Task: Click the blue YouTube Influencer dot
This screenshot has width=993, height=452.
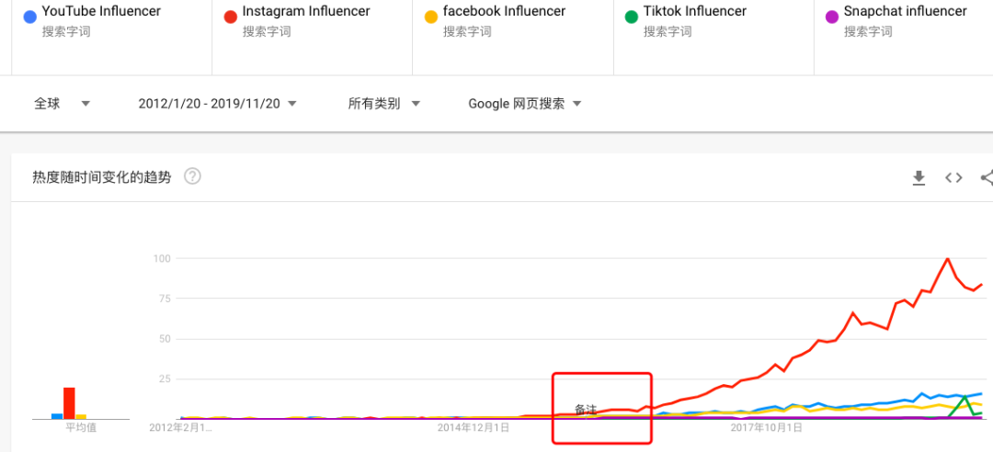Action: pyautogui.click(x=30, y=17)
